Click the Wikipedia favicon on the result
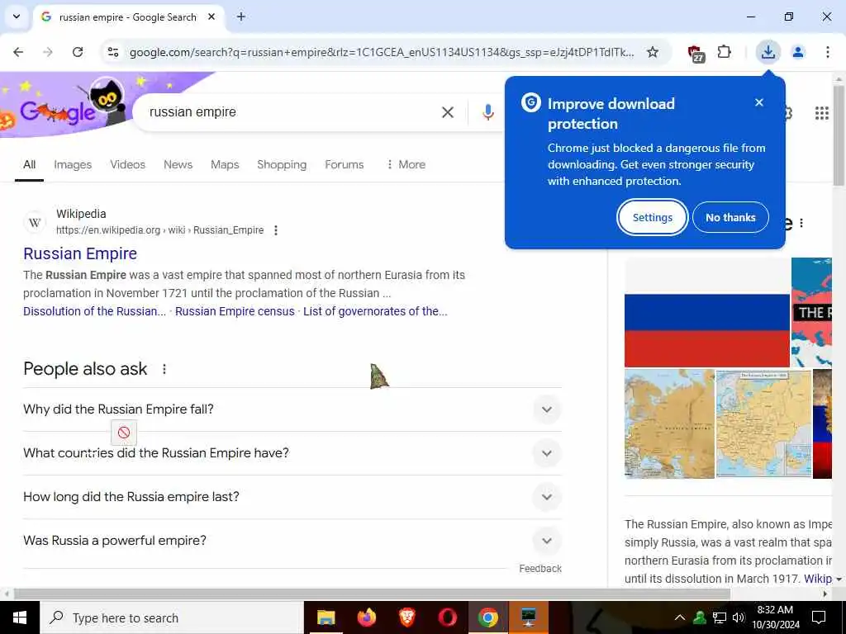 pyautogui.click(x=35, y=222)
